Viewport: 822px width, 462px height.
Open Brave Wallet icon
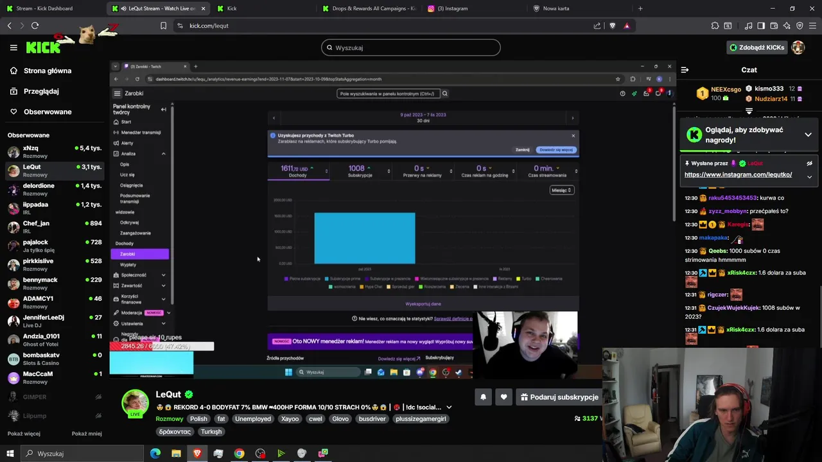click(774, 26)
